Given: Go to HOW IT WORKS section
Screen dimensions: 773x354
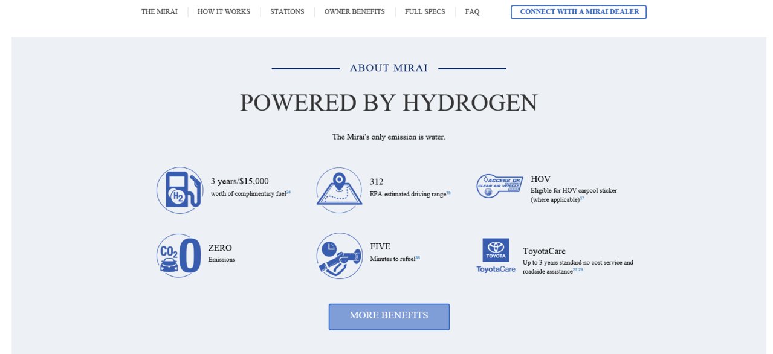Looking at the screenshot, I should [x=224, y=12].
